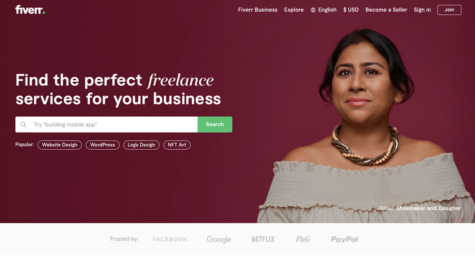This screenshot has width=475, height=258.
Task: Open the $ USD currency selector
Action: [351, 10]
